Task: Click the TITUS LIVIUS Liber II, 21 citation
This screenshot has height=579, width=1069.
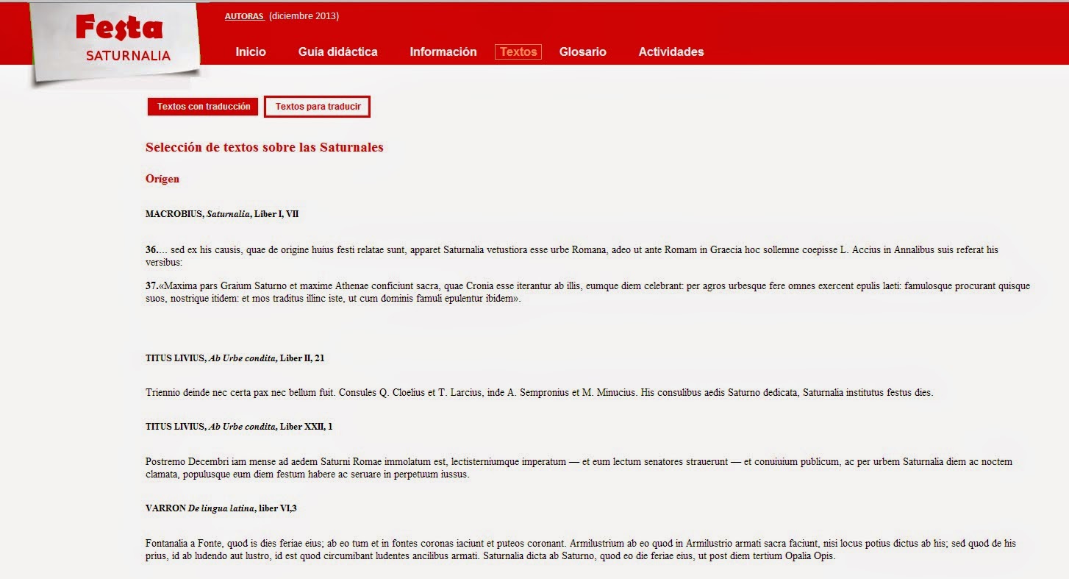Action: [235, 358]
